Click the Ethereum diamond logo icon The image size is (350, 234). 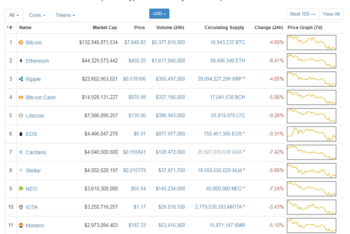[x=21, y=61]
